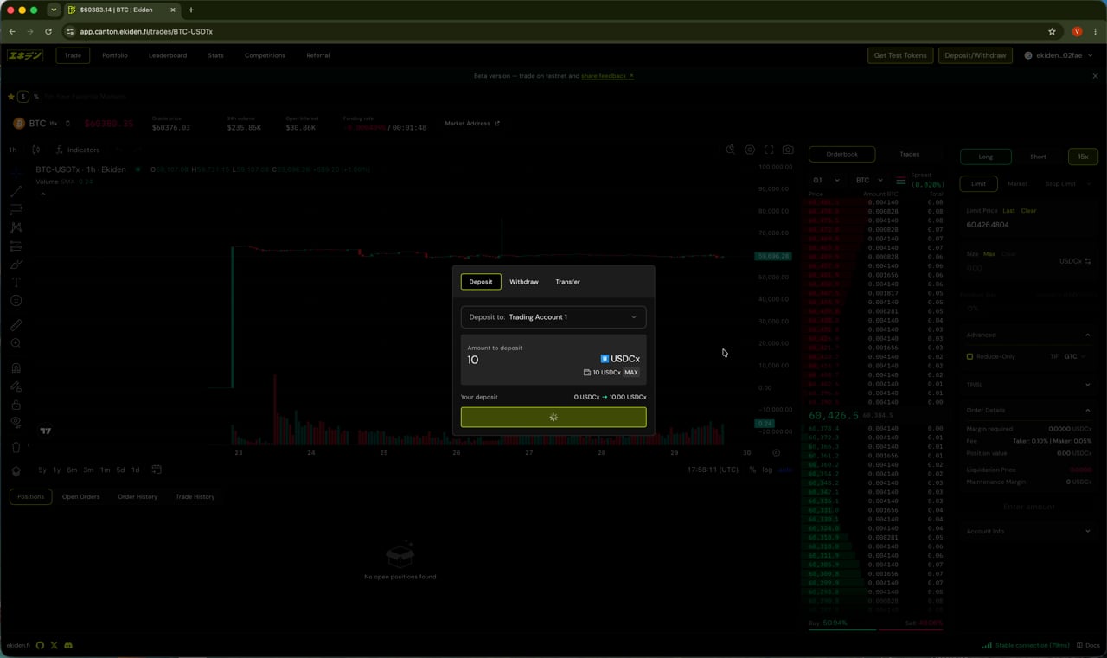Expand the TP/SL section
This screenshot has width=1107, height=658.
point(1028,385)
